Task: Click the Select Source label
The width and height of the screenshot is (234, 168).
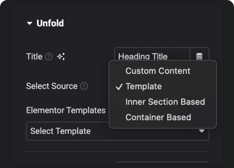Action: [52, 86]
